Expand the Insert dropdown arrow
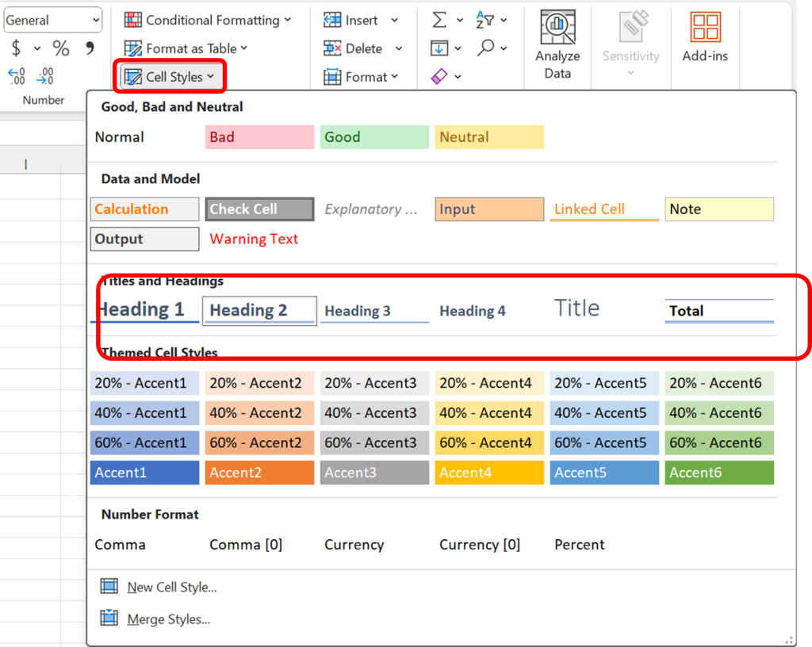Image resolution: width=812 pixels, height=647 pixels. (395, 20)
